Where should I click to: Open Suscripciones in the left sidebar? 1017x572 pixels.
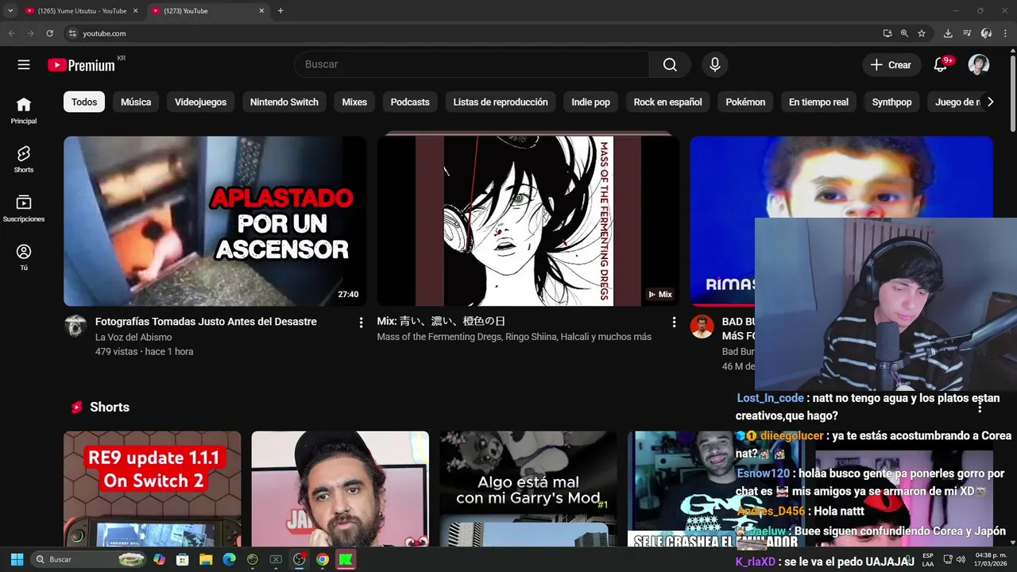(24, 208)
